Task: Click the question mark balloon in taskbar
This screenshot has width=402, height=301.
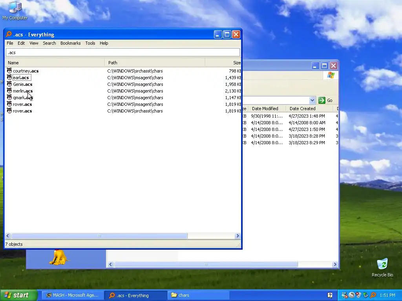Action: click(x=330, y=295)
